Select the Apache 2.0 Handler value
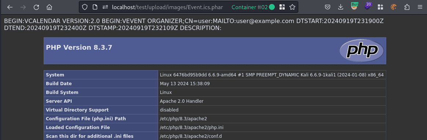This screenshot has height=140, width=427. point(182,101)
